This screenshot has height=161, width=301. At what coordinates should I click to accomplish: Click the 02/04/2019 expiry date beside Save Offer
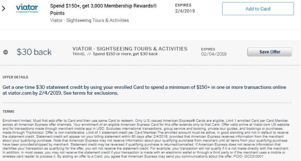(214, 54)
